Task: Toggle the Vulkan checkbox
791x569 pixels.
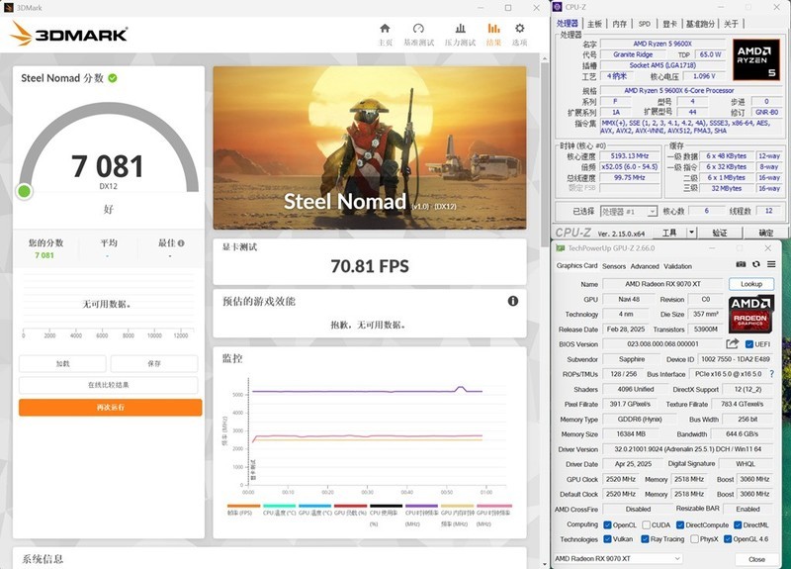Action: [607, 538]
